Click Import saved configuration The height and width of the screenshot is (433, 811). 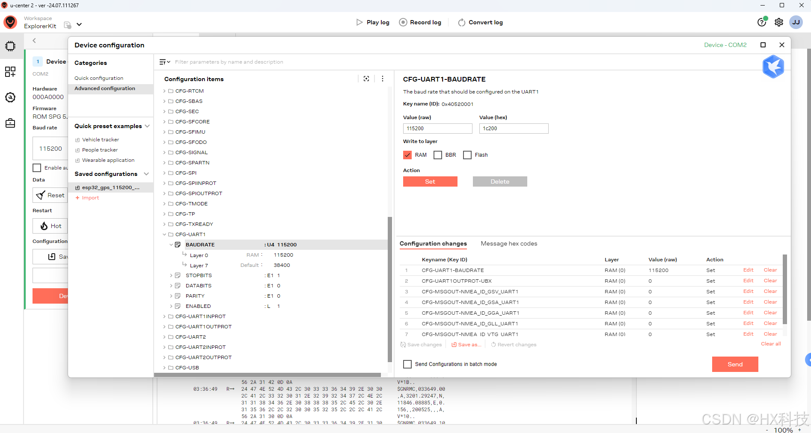(87, 198)
